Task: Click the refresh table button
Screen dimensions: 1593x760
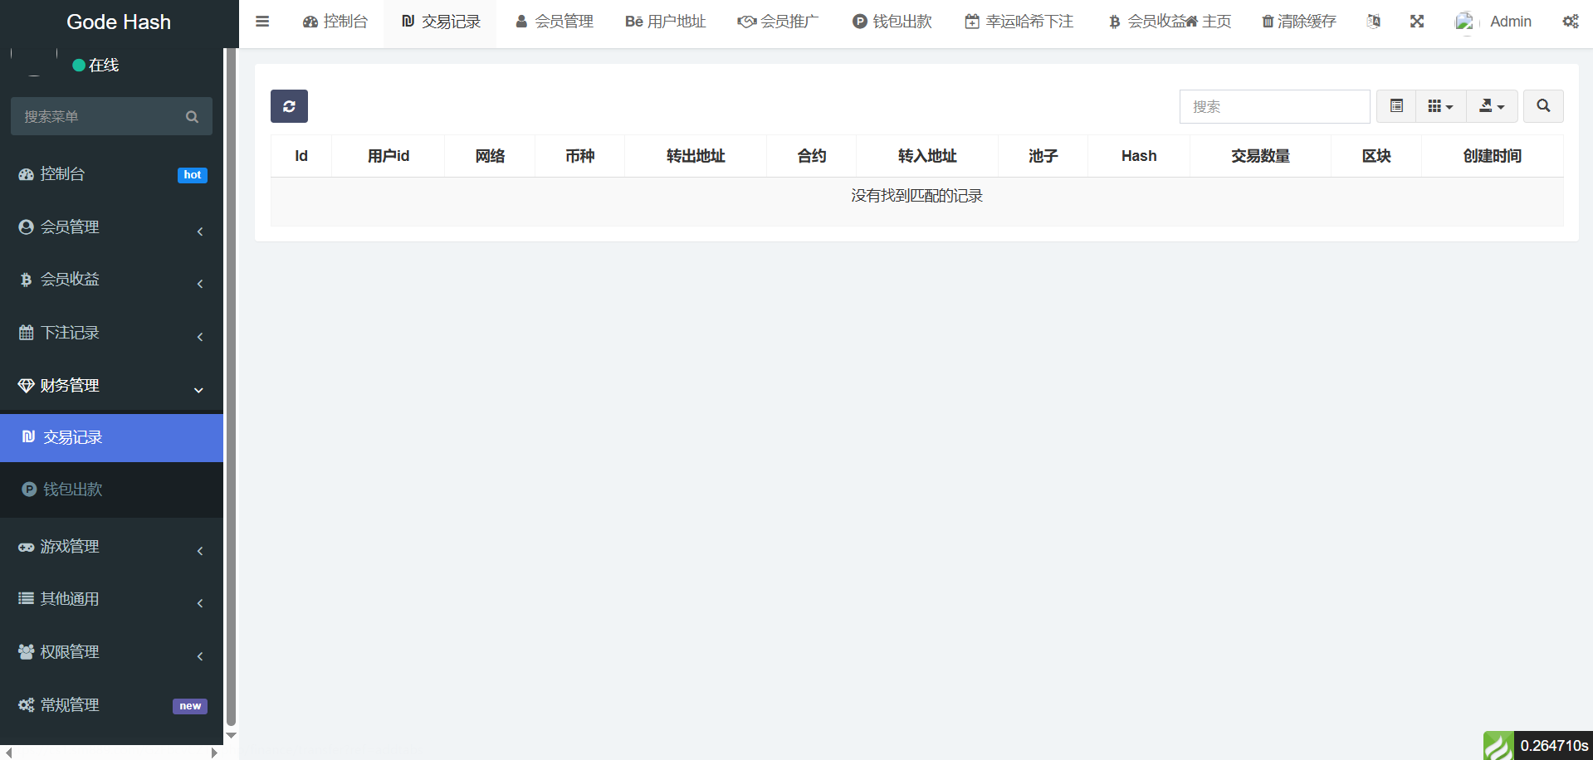Action: (289, 106)
